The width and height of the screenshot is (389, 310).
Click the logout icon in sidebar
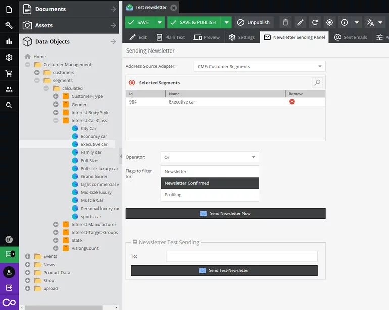tap(9, 288)
